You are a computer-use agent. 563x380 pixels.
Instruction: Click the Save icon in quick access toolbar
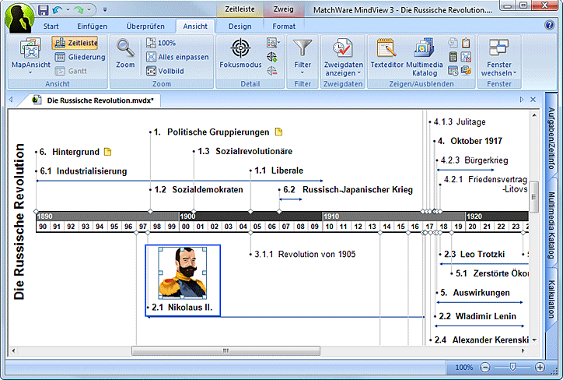tap(44, 9)
